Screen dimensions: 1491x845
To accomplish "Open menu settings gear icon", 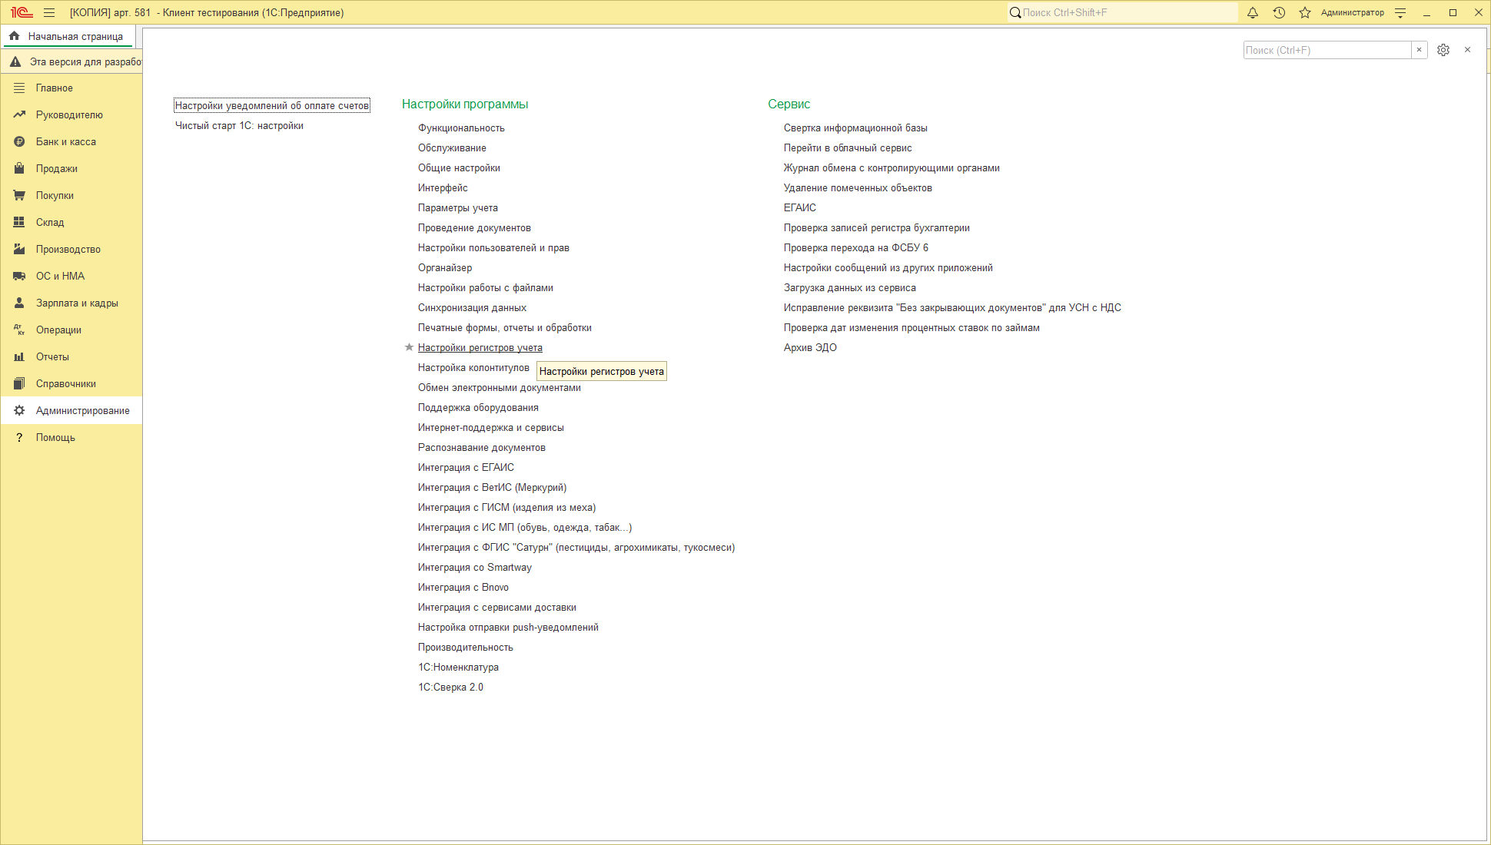I will [x=1443, y=50].
